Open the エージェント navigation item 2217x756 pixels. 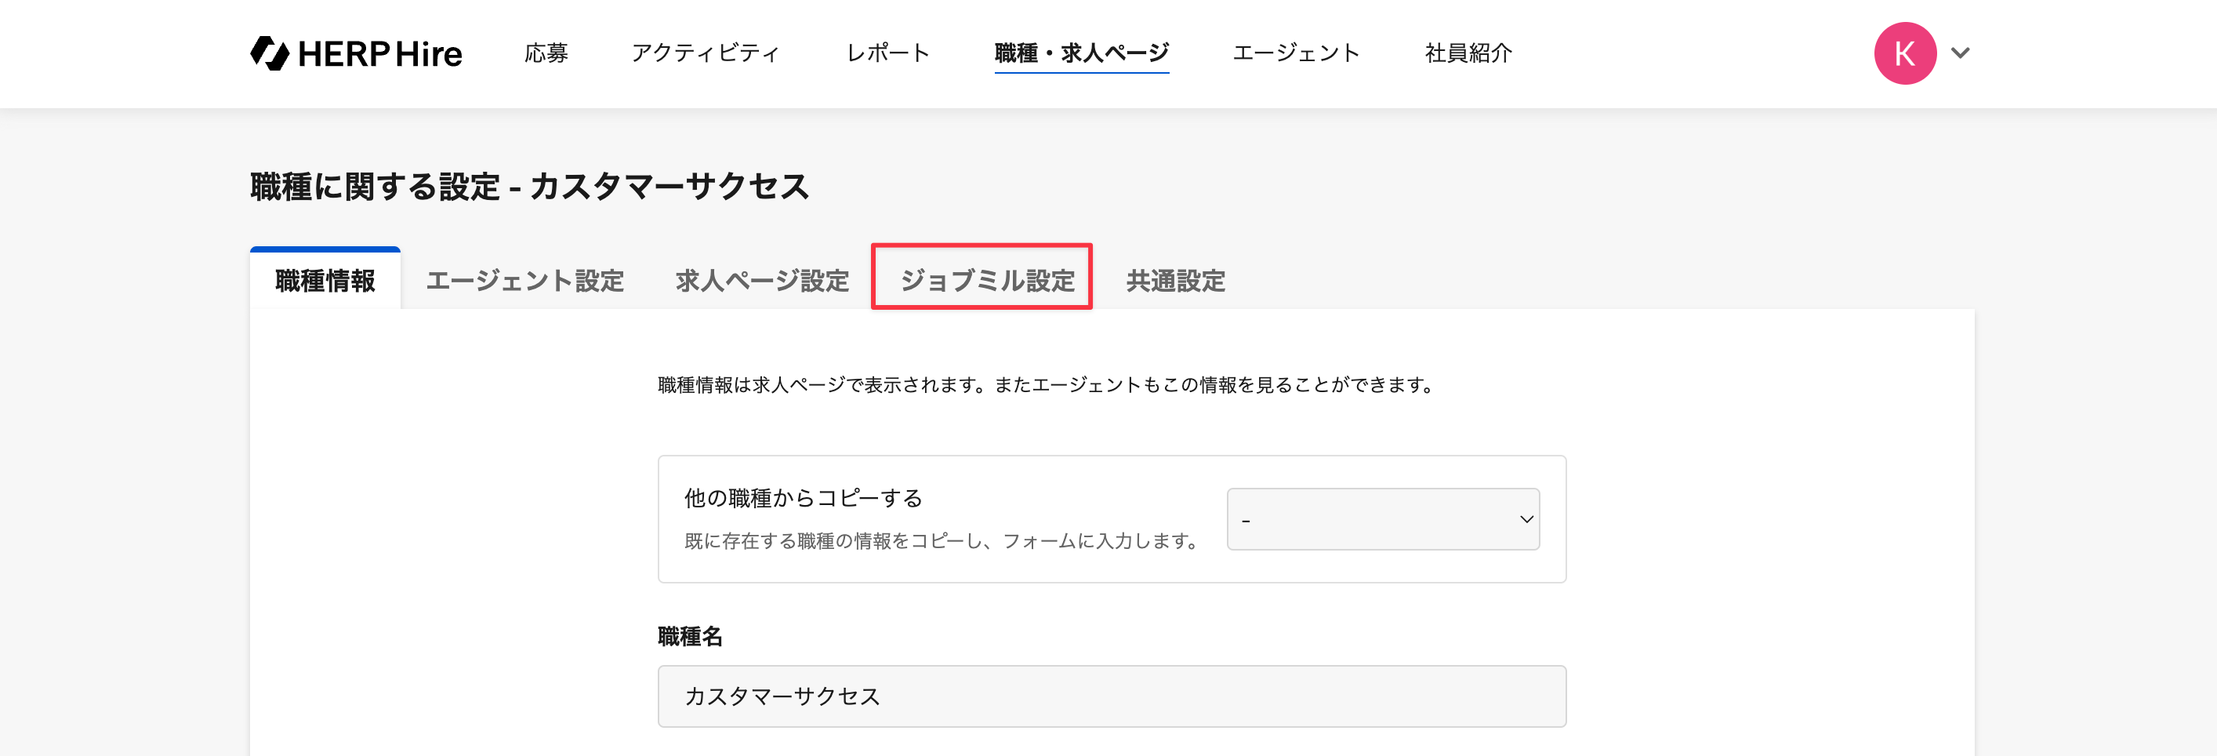pos(1295,53)
